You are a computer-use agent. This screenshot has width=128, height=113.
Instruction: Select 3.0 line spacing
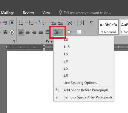point(84,76)
